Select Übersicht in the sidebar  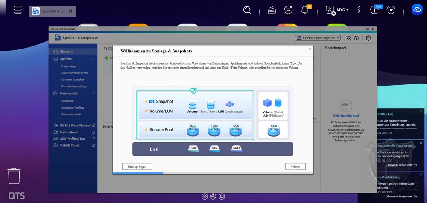pos(73,51)
